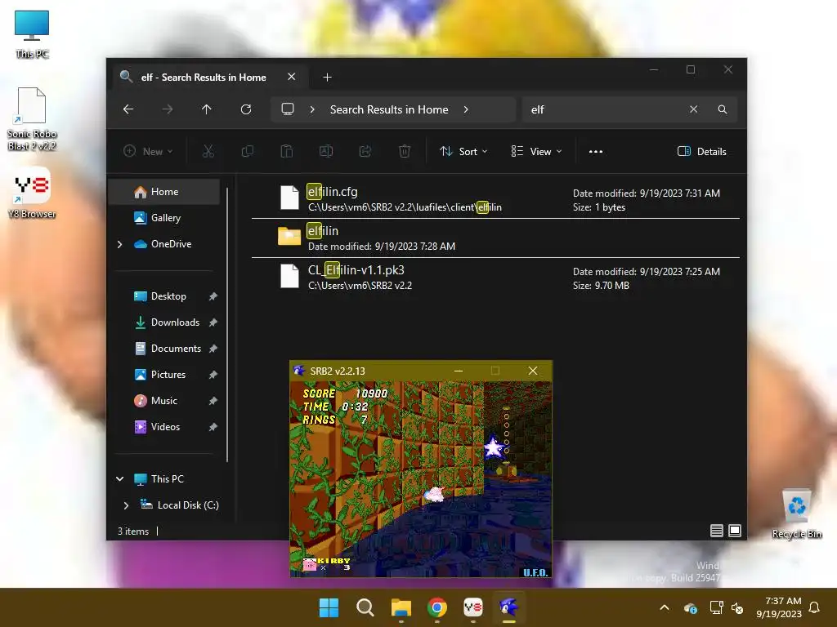Open the View dropdown menu
Viewport: 837px width, 627px height.
[x=536, y=151]
